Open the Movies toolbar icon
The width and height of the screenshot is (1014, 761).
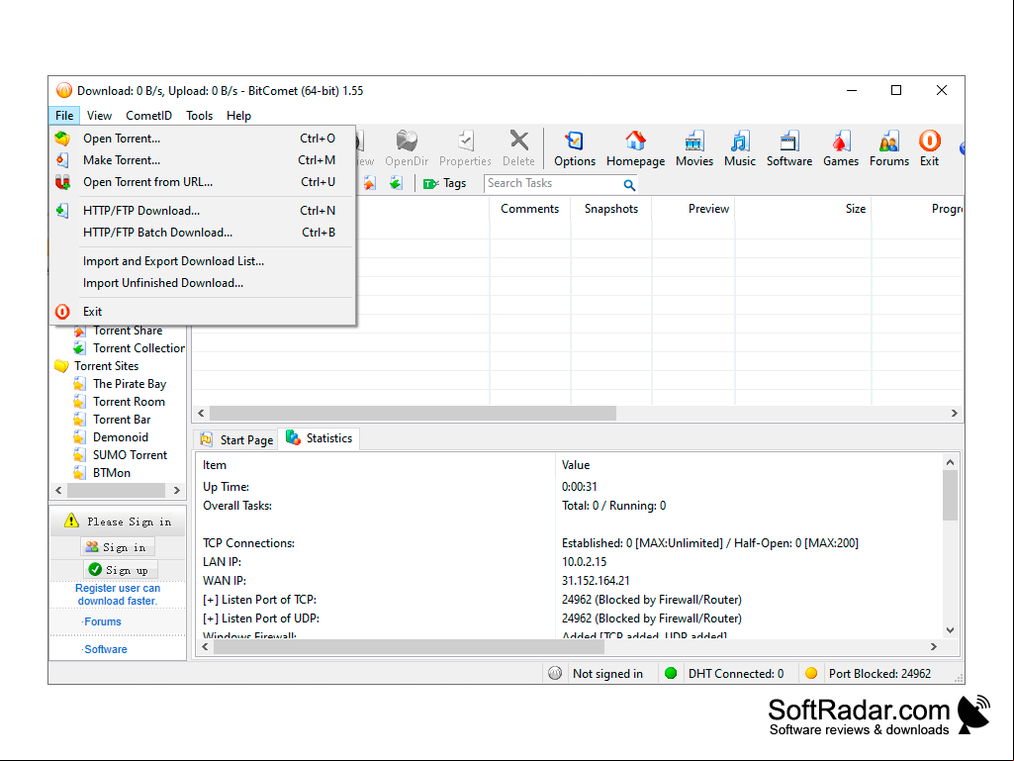coord(693,148)
